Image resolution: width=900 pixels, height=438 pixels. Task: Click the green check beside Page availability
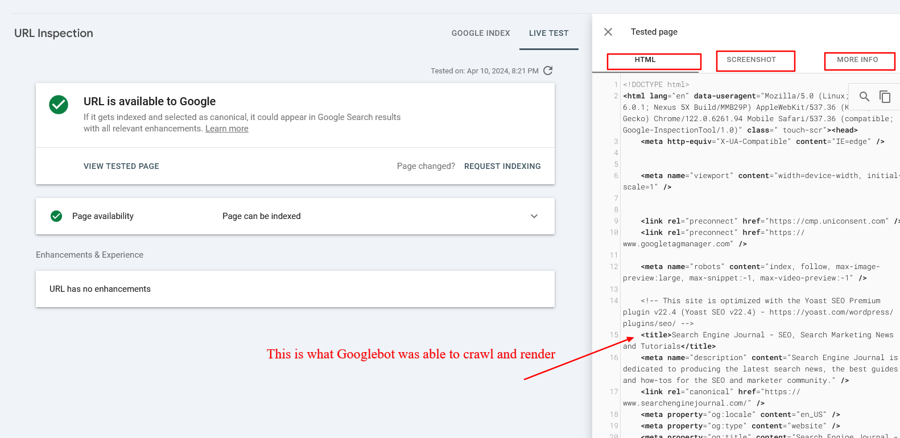pos(56,216)
